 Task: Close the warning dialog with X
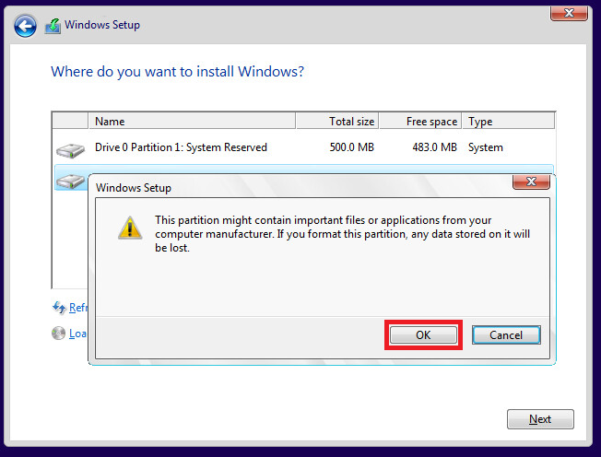tap(531, 182)
